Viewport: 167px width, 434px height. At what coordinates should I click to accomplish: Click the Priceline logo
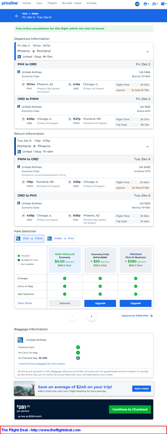click(10, 3)
